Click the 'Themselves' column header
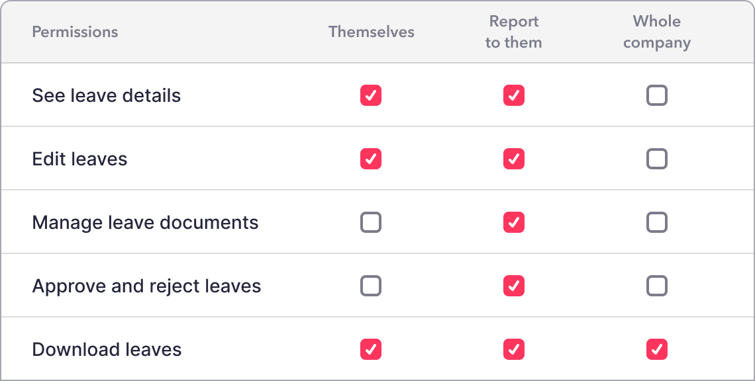The width and height of the screenshot is (755, 381). [371, 31]
